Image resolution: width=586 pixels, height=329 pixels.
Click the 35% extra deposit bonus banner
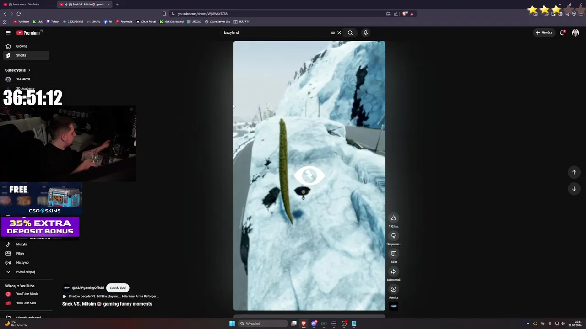tap(40, 228)
